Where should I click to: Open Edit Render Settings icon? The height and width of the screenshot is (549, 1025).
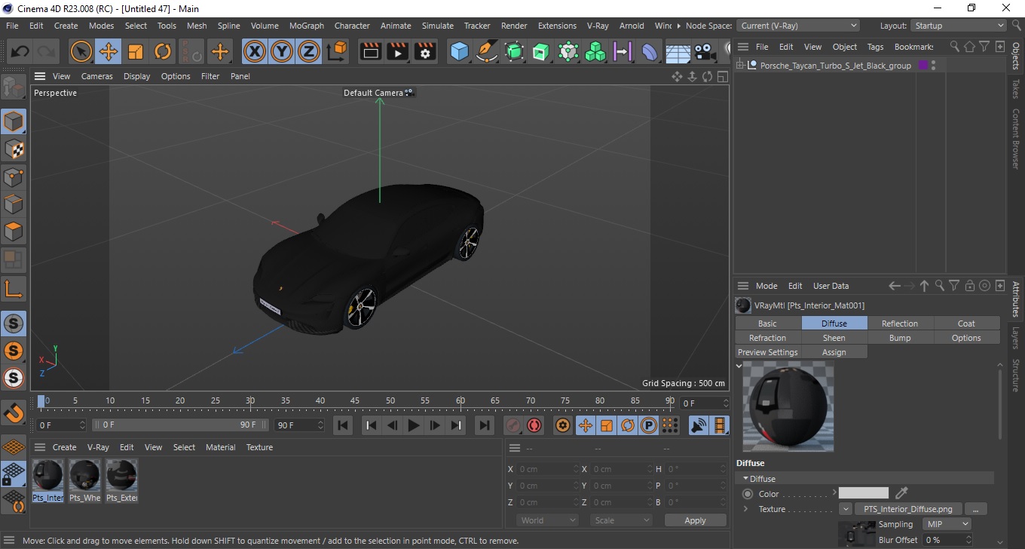(x=425, y=52)
